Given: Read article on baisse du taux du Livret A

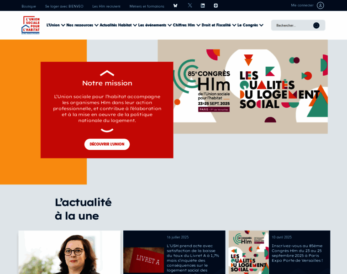Looking at the screenshot, I should tap(193, 258).
